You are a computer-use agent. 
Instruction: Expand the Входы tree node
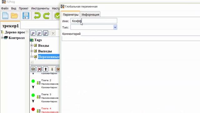click(x=32, y=45)
